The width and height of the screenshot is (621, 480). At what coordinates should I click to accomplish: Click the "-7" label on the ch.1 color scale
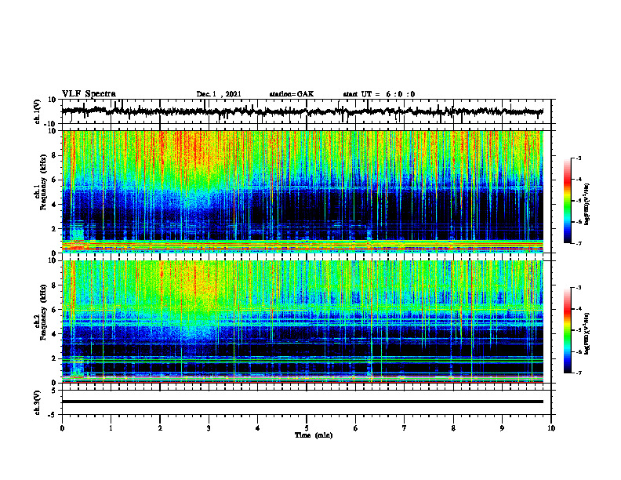[x=579, y=243]
